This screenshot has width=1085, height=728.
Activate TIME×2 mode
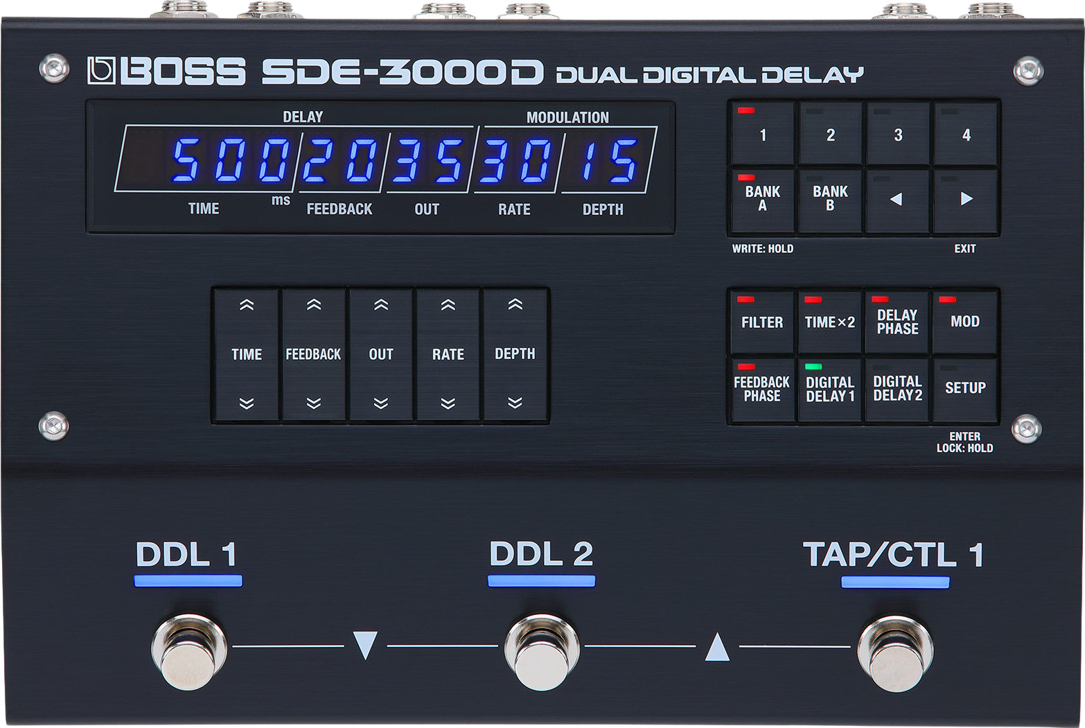click(829, 322)
